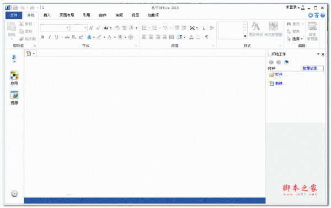Switch to the Mail (邮件) tab
This screenshot has height=208, width=331.
(x=103, y=15)
